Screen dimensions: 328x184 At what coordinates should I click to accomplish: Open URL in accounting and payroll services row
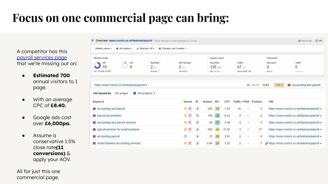pyautogui.click(x=294, y=122)
